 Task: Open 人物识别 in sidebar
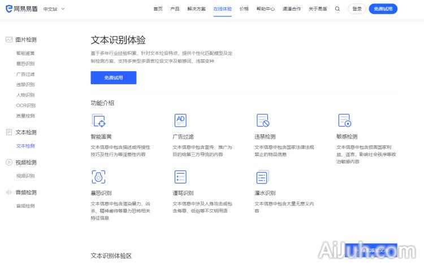[x=25, y=95]
